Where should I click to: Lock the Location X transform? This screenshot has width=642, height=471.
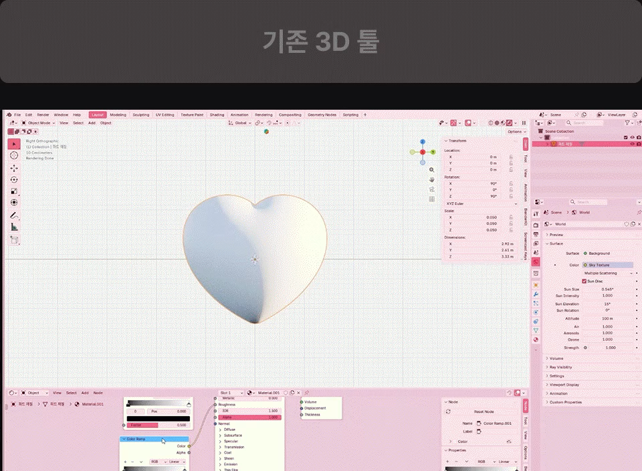[x=511, y=157]
